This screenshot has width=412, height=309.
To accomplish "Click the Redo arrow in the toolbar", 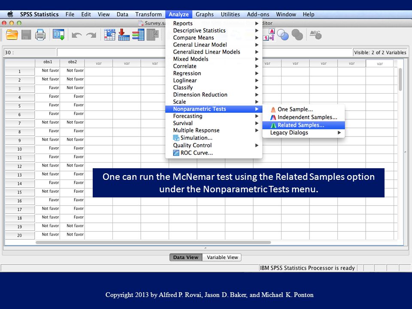I will pyautogui.click(x=91, y=35).
